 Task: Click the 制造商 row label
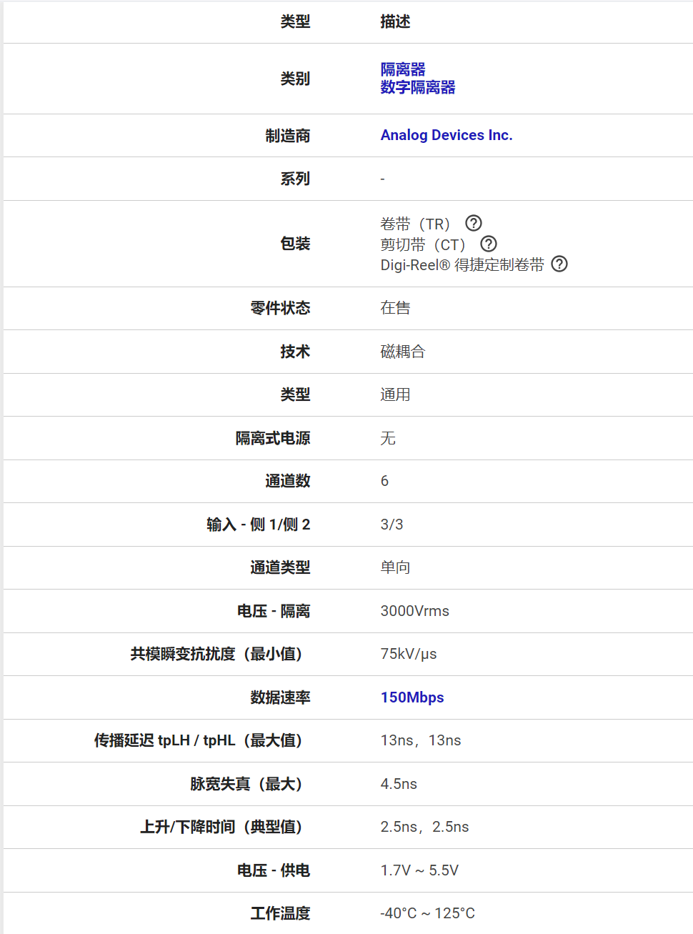click(287, 136)
